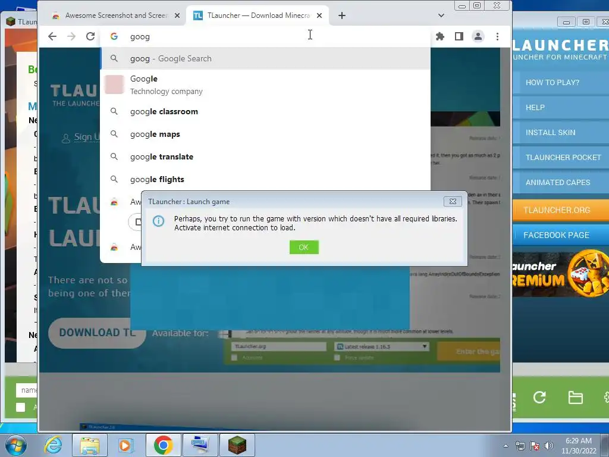Select the TLauncher Download Minecraft tab
Image resolution: width=609 pixels, height=457 pixels.
coord(258,15)
